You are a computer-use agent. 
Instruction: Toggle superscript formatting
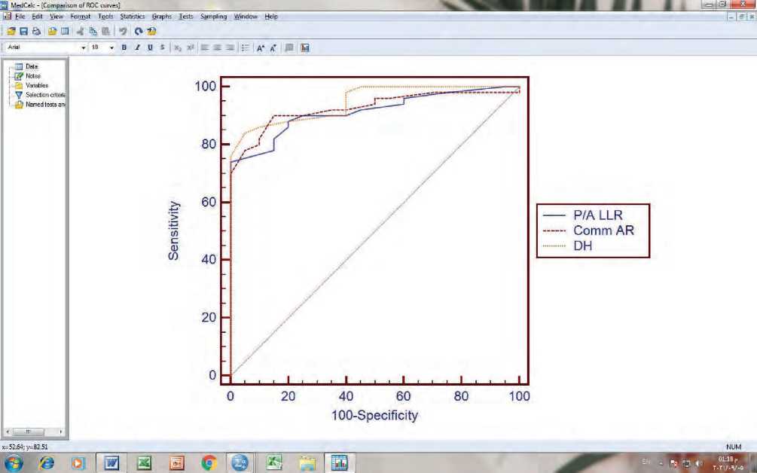tap(191, 47)
